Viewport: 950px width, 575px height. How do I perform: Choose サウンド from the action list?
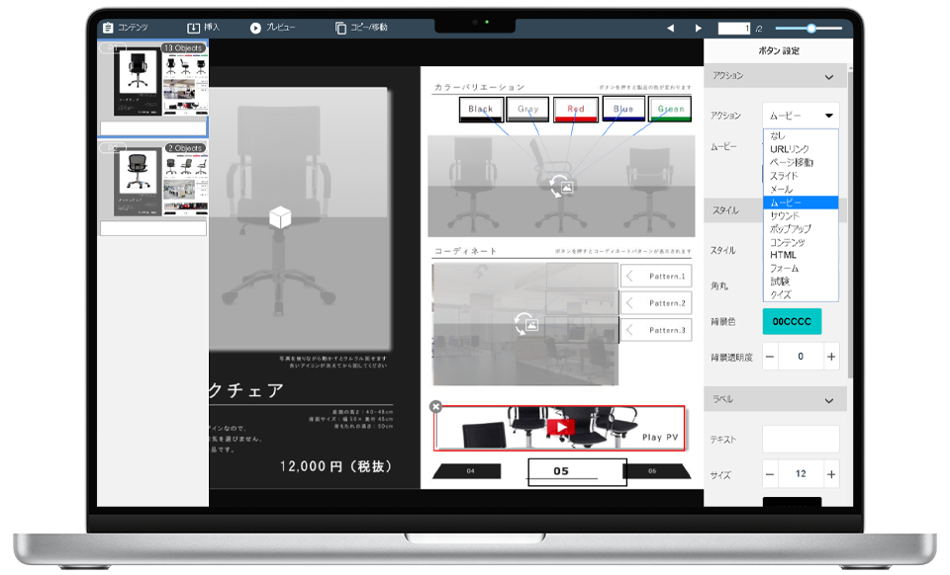point(801,215)
